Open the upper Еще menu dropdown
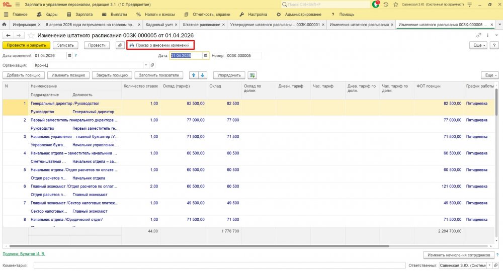 tap(478, 45)
